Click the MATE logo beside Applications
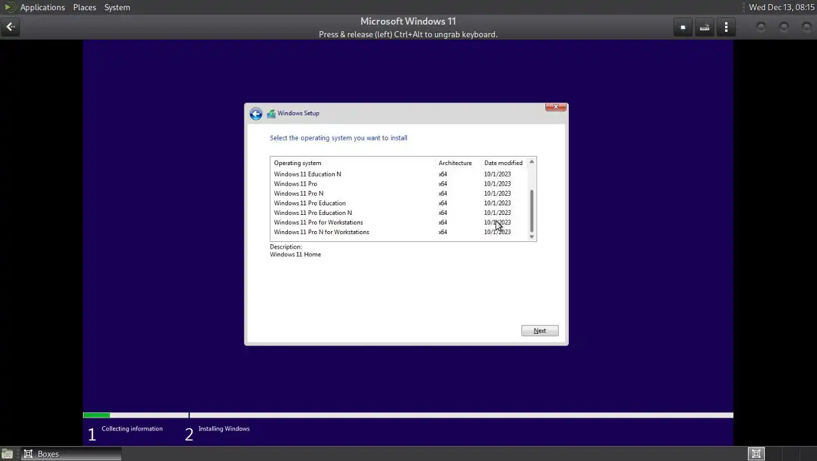This screenshot has width=817, height=461. (10, 7)
